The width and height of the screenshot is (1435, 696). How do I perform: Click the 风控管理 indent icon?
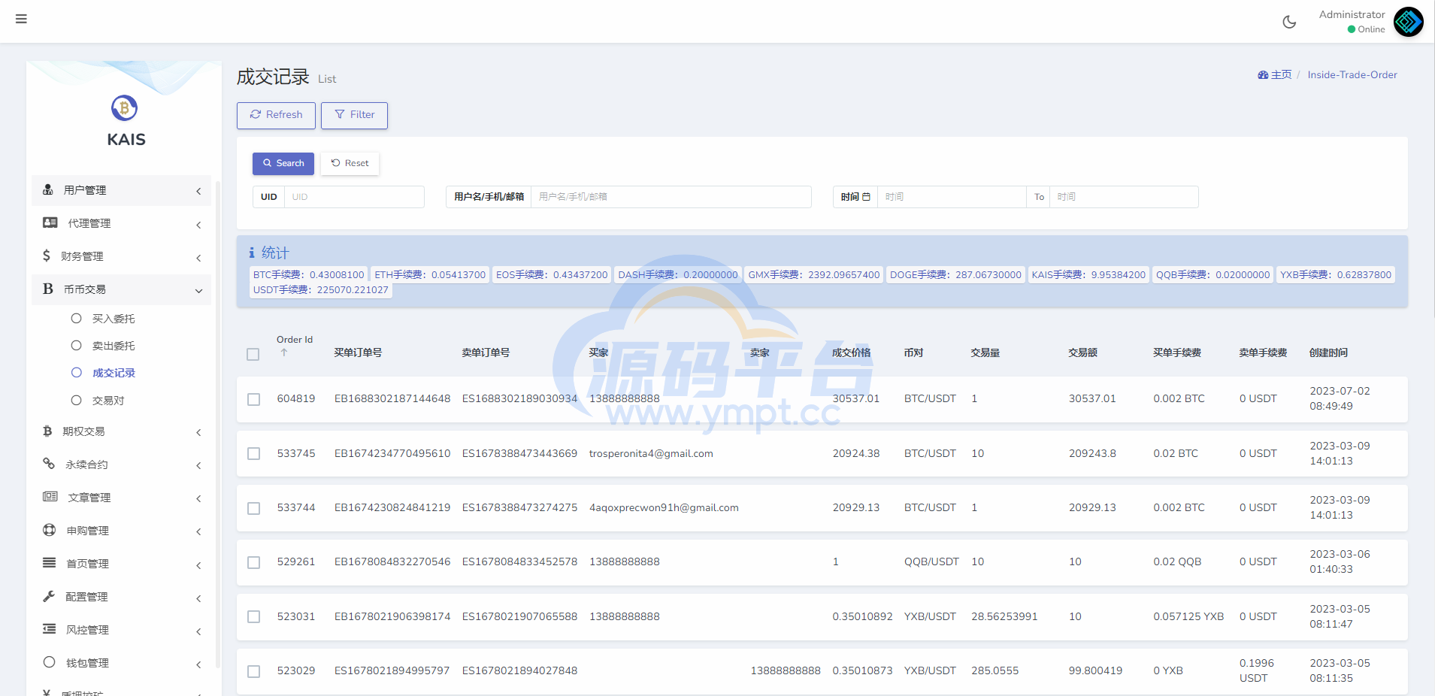(50, 629)
